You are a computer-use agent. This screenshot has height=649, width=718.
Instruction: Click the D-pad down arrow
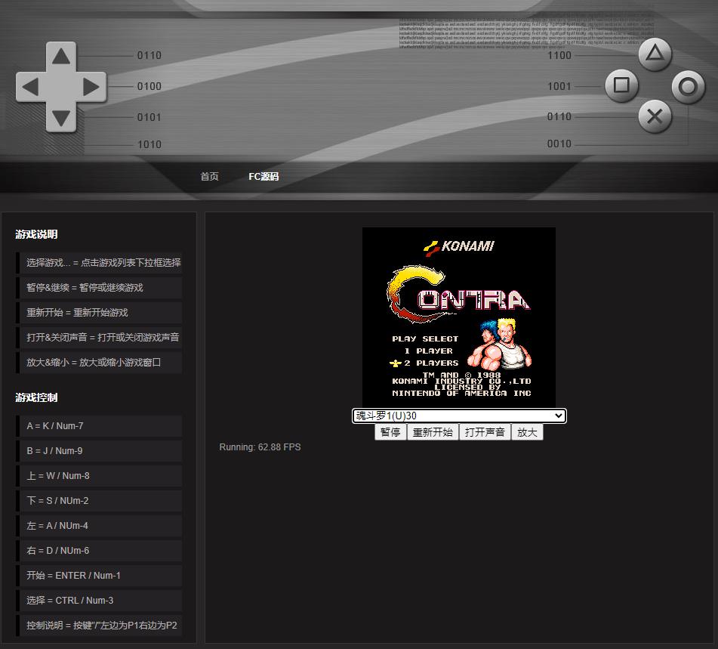pos(61,117)
